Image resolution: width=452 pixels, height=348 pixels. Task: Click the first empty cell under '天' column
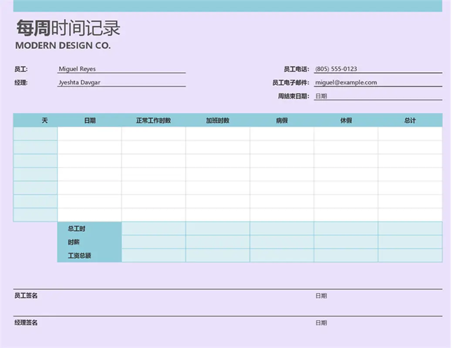(x=35, y=134)
